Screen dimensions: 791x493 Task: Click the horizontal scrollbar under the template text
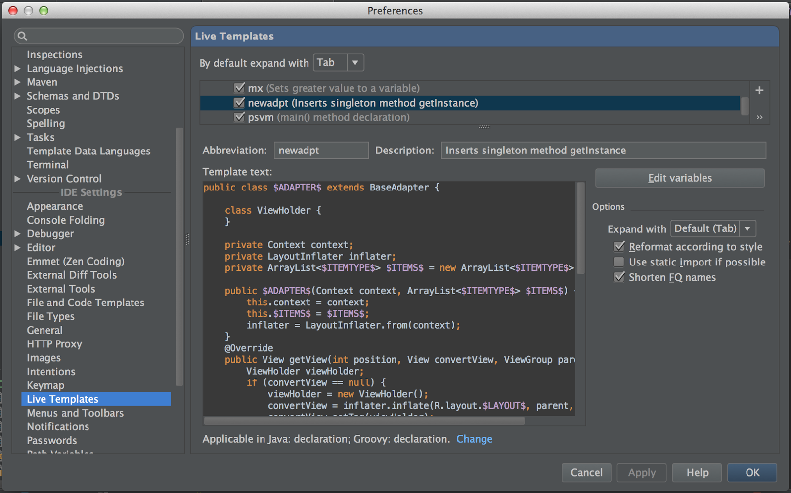tap(363, 421)
